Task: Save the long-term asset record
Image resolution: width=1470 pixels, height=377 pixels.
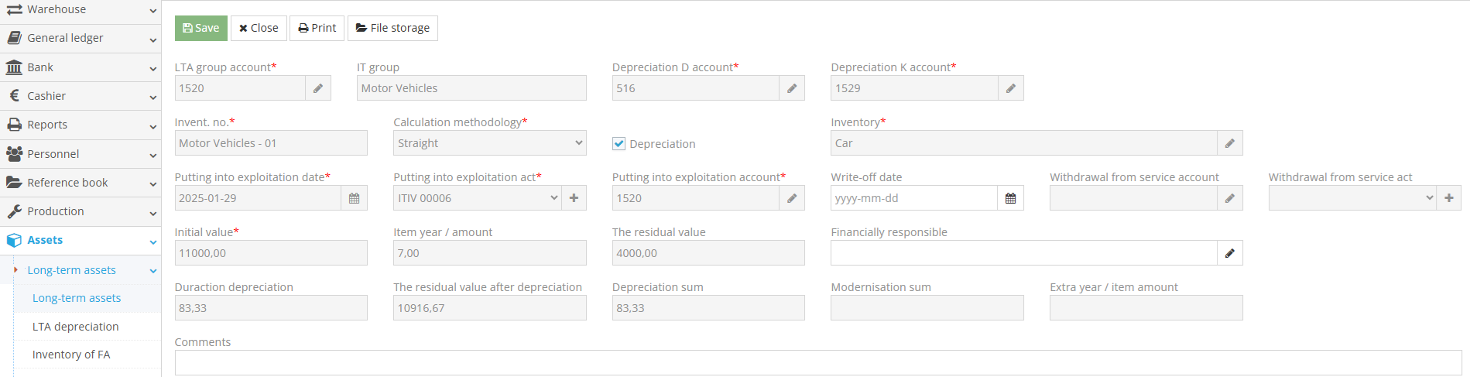Action: [x=200, y=28]
